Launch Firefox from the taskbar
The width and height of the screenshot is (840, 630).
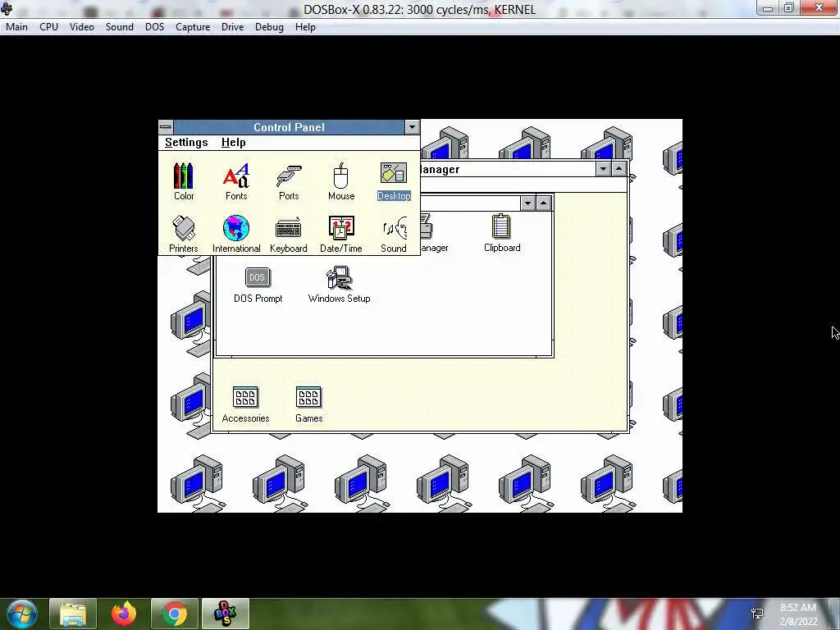coord(124,614)
